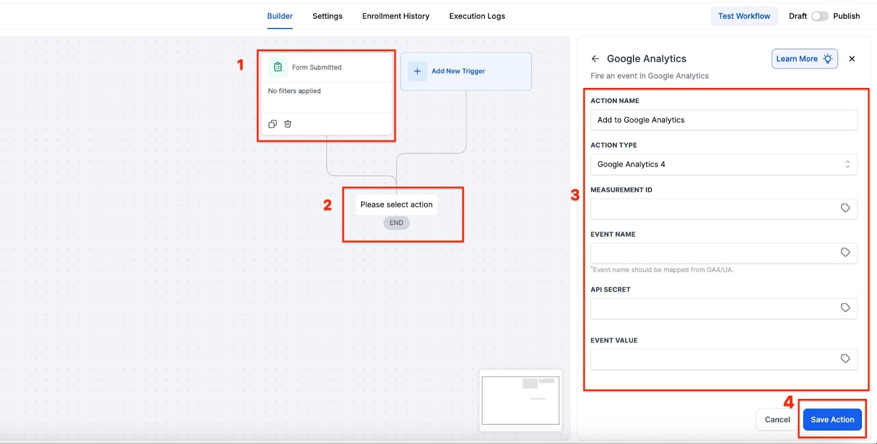Delete the Form Submitted trigger
The image size is (877, 444).
pyautogui.click(x=288, y=124)
